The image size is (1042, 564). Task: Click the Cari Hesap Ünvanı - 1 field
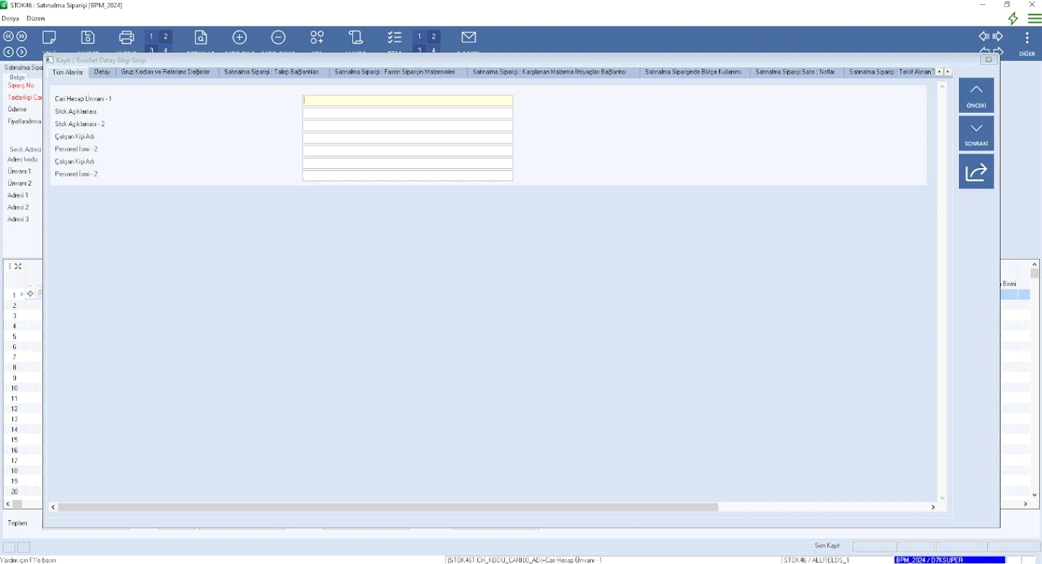(x=407, y=100)
